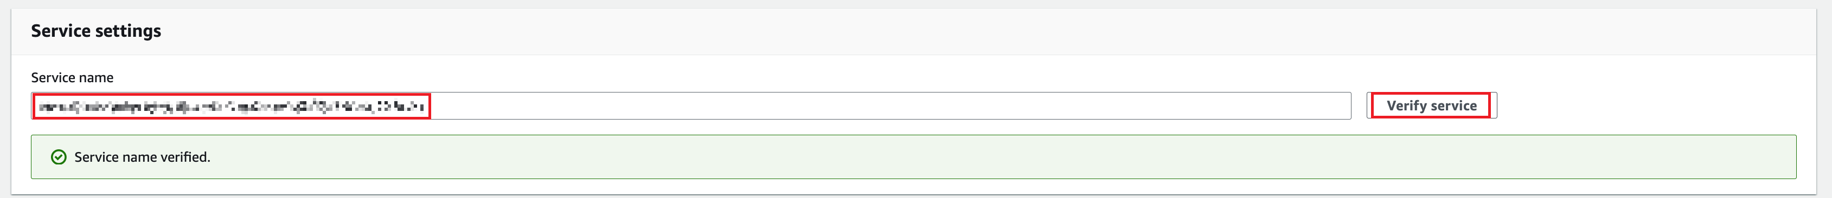
Task: Click the Verify service button
Action: coord(1431,105)
